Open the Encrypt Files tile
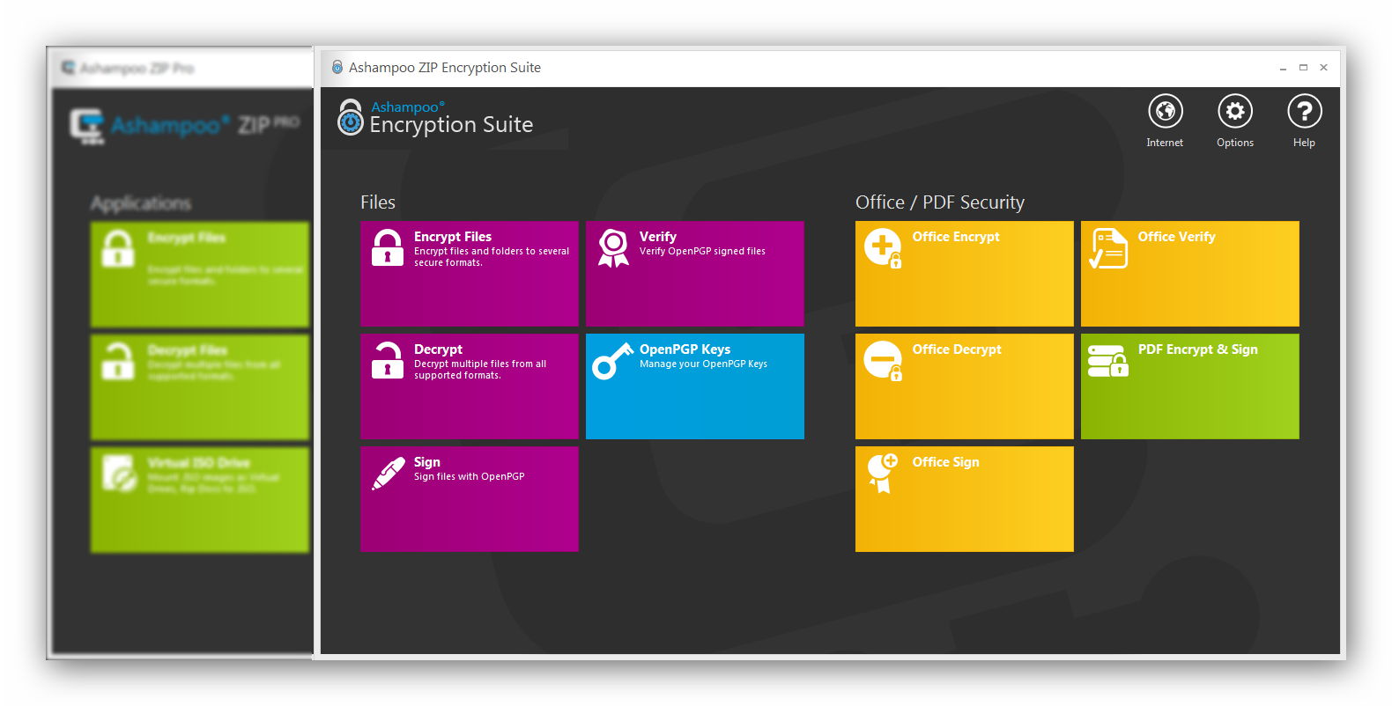 [x=470, y=274]
